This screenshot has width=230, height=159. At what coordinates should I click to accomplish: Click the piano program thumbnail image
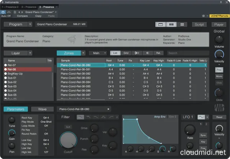point(72,39)
